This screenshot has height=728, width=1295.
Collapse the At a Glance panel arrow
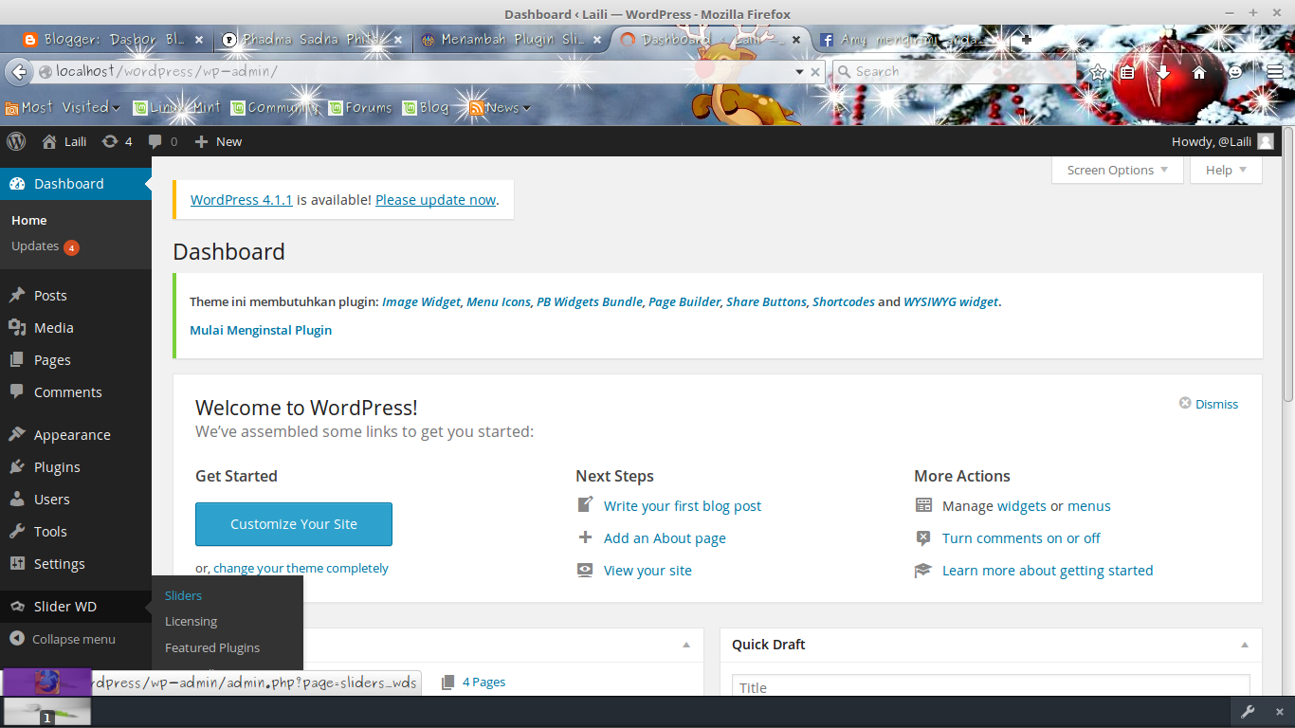686,645
